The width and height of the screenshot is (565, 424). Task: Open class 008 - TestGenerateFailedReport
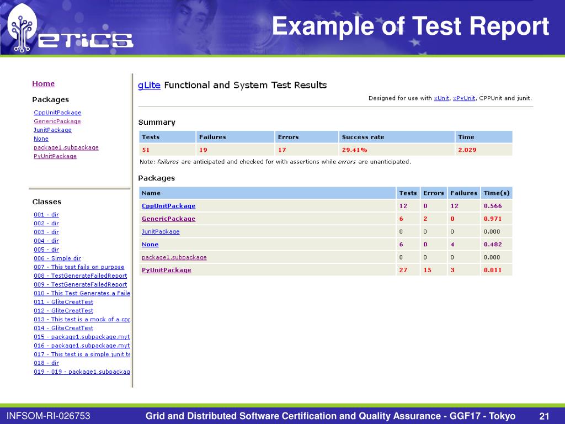coord(81,275)
